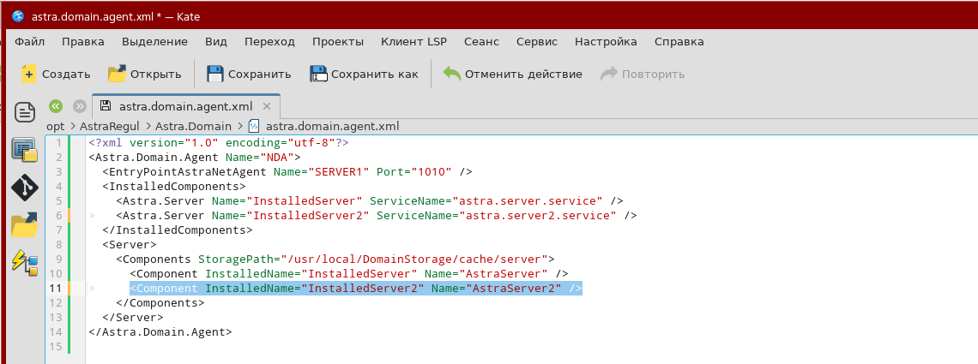This screenshot has height=364, width=978.
Task: Go to previous tab with green arrow
Action: (56, 106)
